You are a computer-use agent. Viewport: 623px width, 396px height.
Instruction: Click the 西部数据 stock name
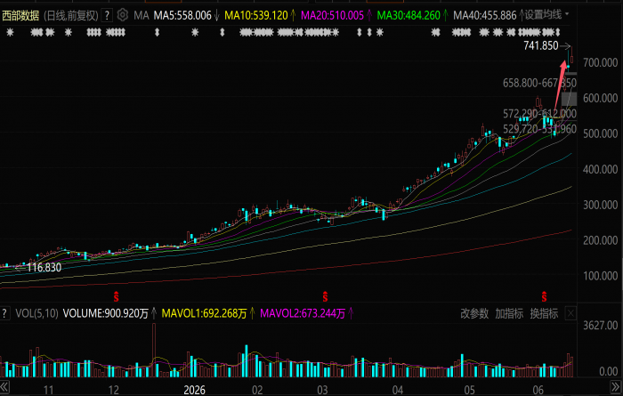(x=20, y=15)
